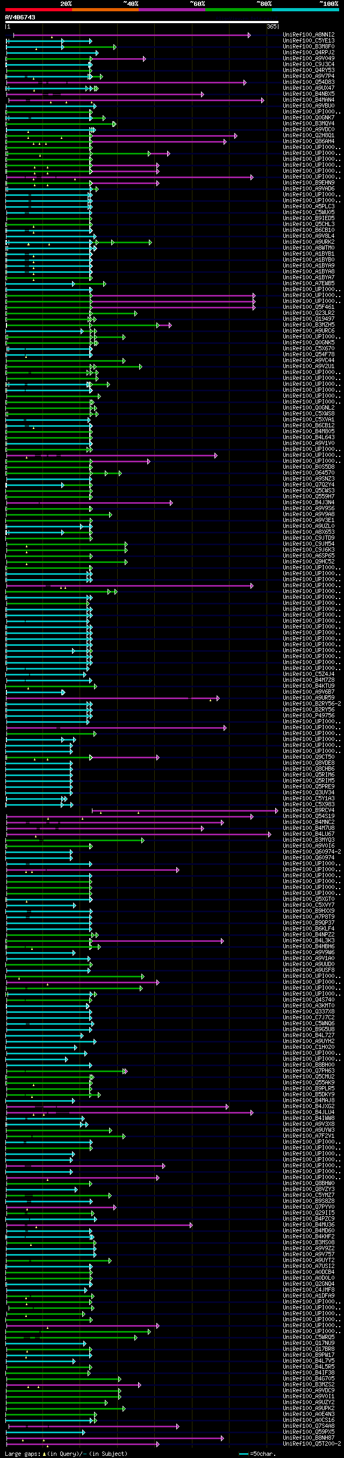344x1458 pixels.
Task: Click the UniRef100_Q2GNQ4 label
Action: click(x=309, y=1284)
